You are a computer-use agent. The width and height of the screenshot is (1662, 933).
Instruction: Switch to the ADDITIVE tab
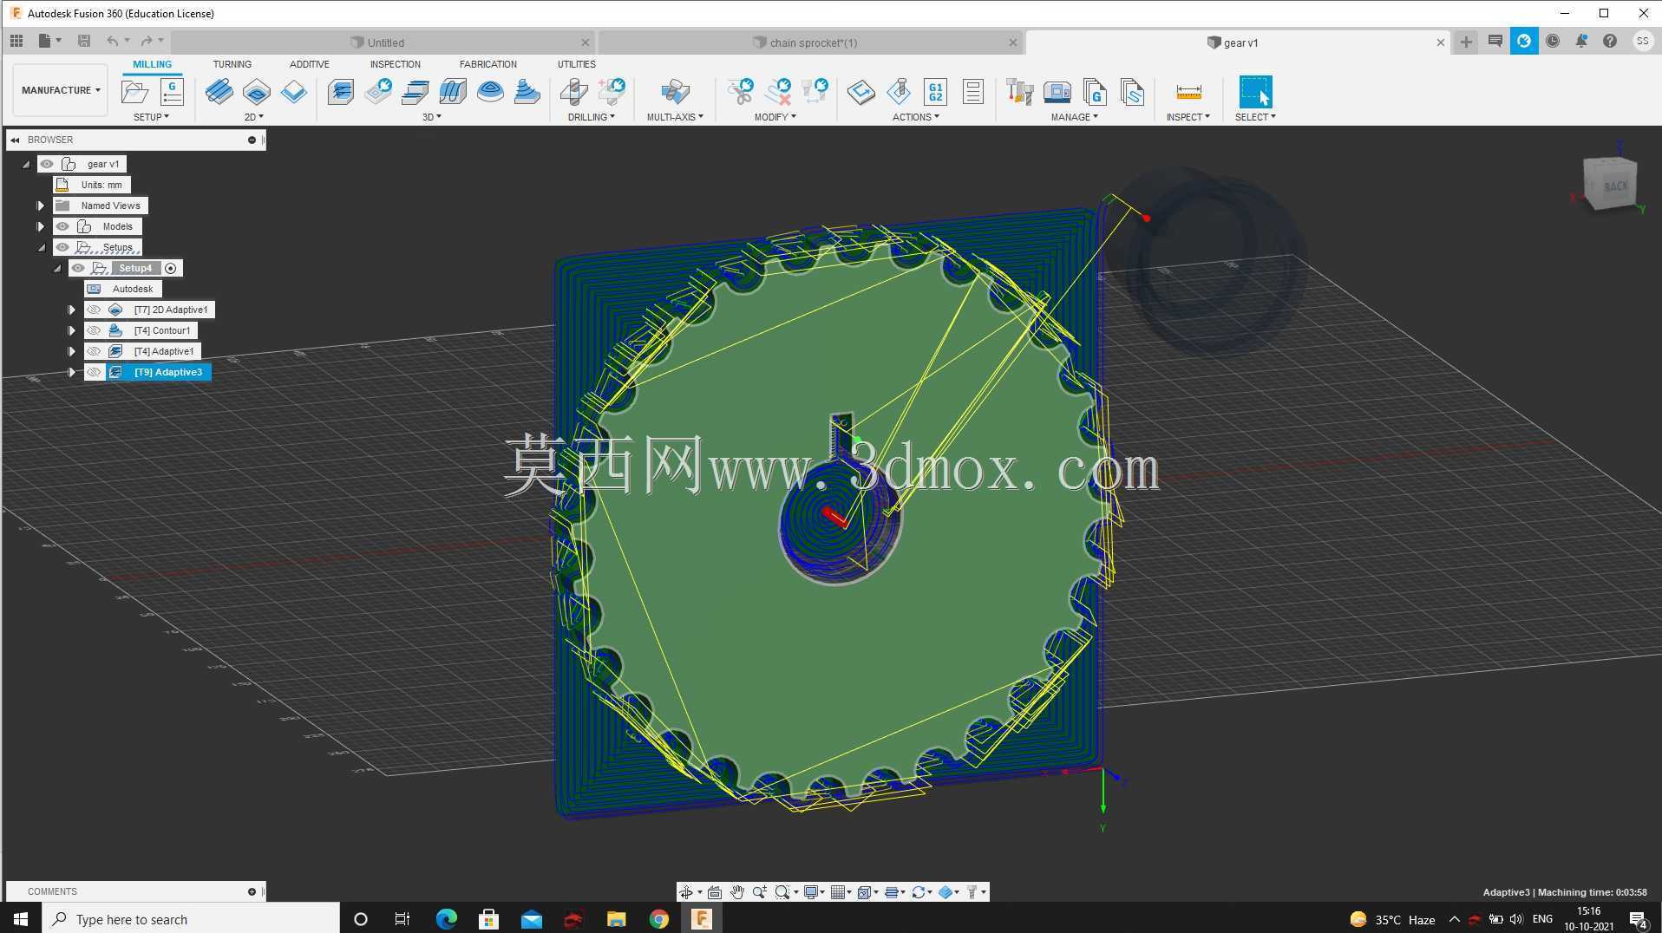click(x=309, y=64)
